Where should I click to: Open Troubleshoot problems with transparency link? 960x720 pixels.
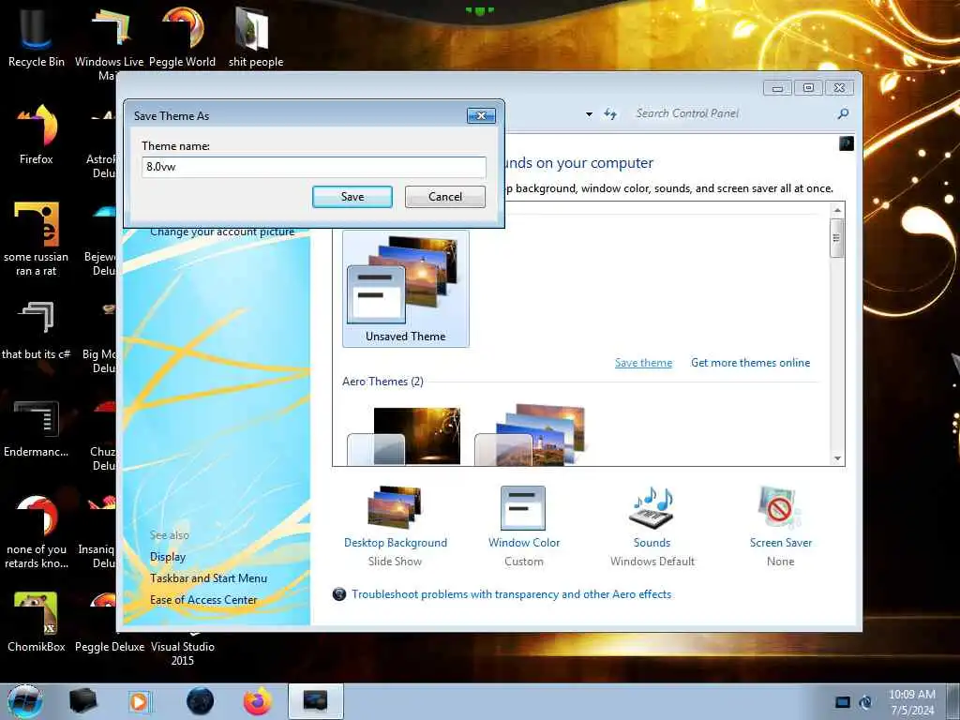pos(511,593)
